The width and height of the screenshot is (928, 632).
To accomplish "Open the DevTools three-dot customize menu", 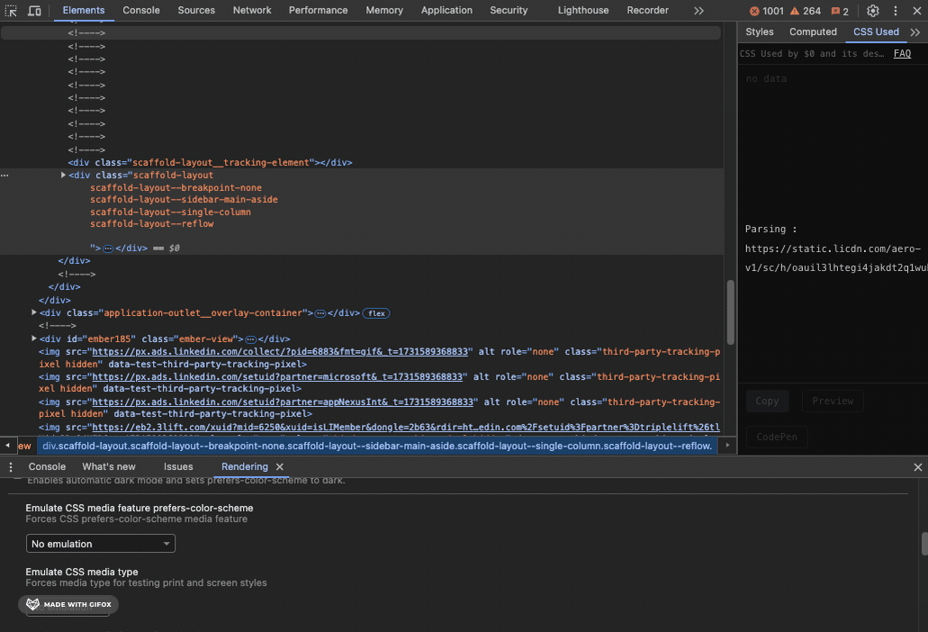I will click(x=895, y=11).
